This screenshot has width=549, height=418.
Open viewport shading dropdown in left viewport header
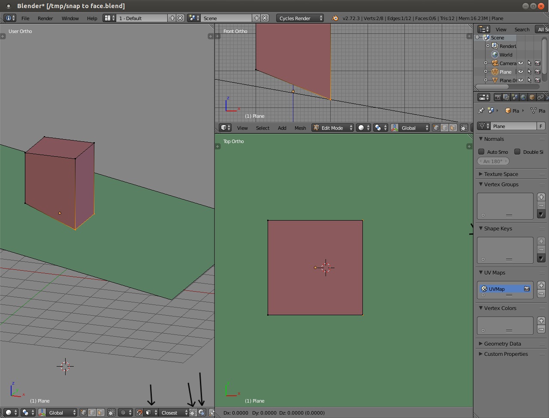(x=11, y=412)
